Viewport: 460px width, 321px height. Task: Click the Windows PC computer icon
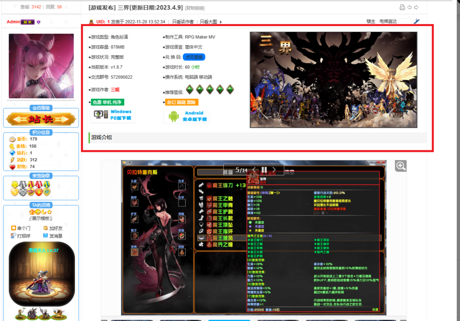(x=101, y=114)
